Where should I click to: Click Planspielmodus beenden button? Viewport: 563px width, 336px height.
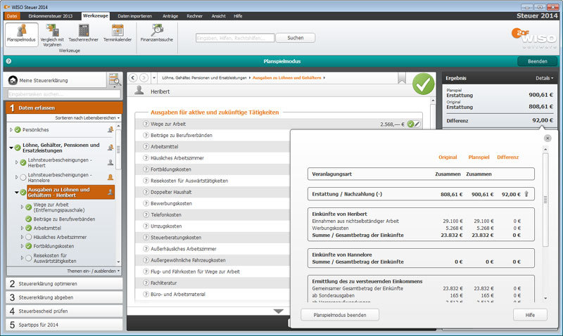pyautogui.click(x=340, y=315)
